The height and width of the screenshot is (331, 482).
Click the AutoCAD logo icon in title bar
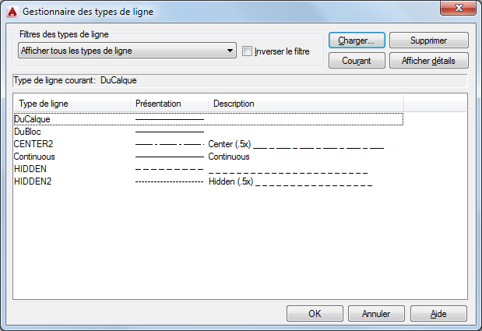click(x=12, y=12)
